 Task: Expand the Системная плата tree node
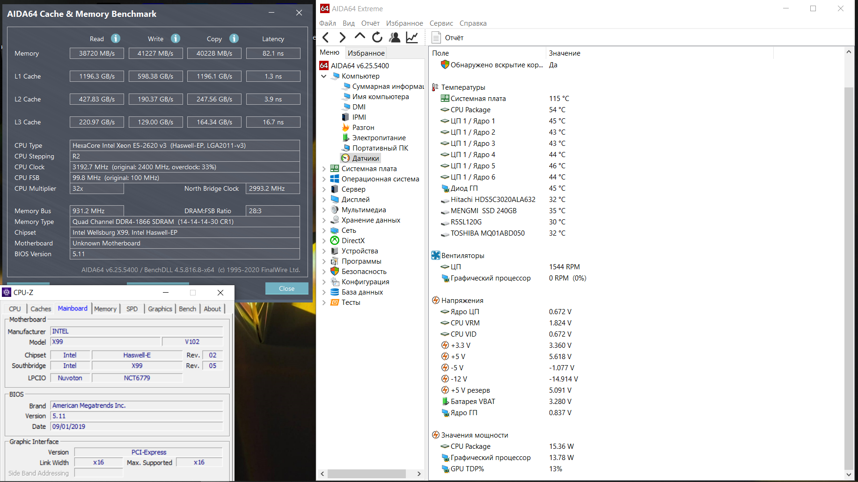(x=323, y=168)
